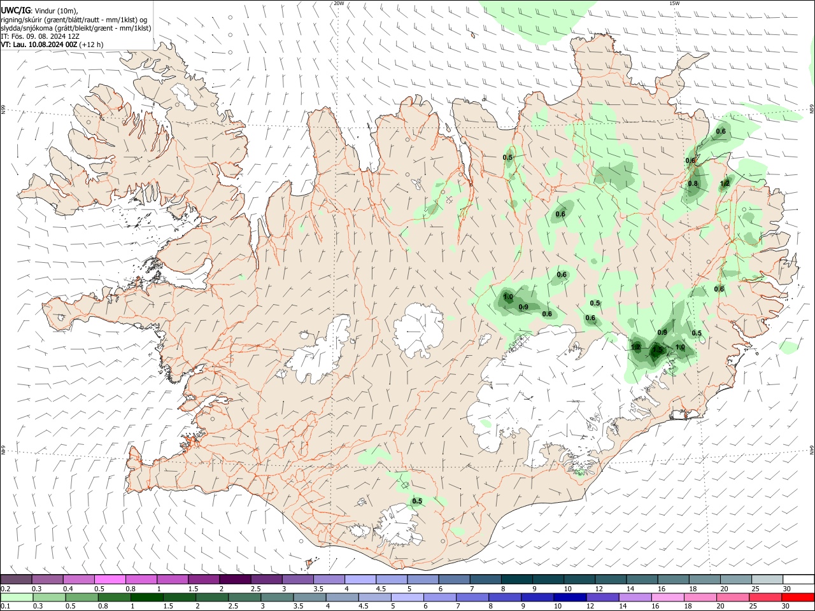
Task: Select the 0.4 sleet/snow scale swatch
Action: [x=79, y=579]
